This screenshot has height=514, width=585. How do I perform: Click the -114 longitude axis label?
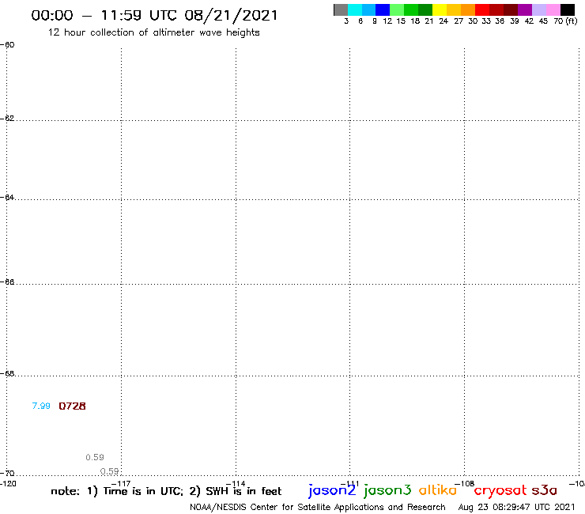[x=236, y=484]
